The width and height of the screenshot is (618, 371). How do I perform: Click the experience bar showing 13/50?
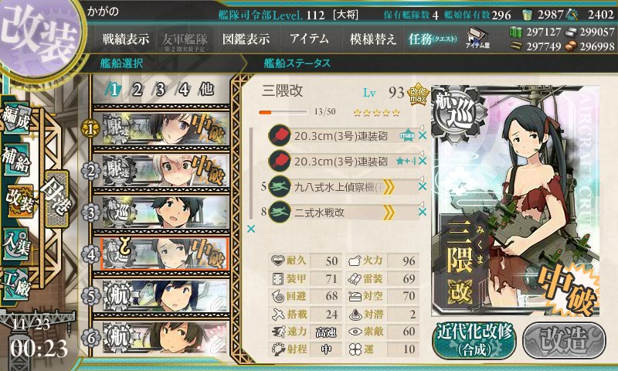click(x=283, y=112)
